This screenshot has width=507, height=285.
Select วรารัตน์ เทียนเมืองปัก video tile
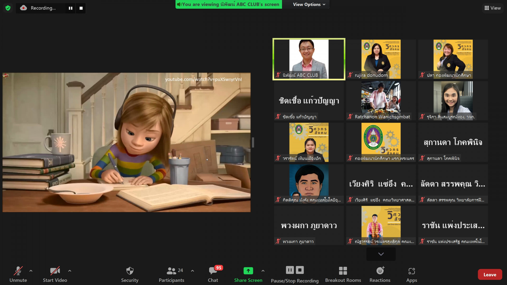[309, 142]
